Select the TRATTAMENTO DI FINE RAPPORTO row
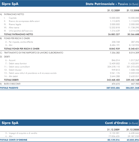Viewport: 139px width, 142px height. tap(69, 53)
